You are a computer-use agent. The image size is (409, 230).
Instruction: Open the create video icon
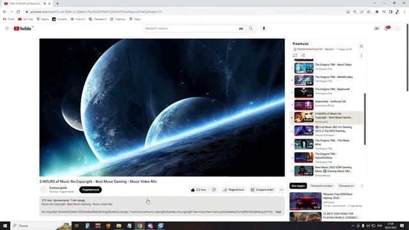[376, 28]
